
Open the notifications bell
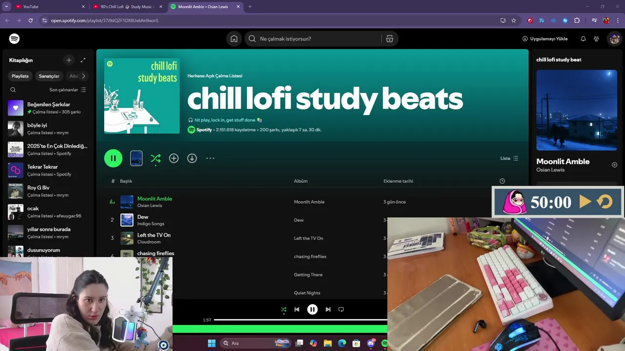click(583, 39)
